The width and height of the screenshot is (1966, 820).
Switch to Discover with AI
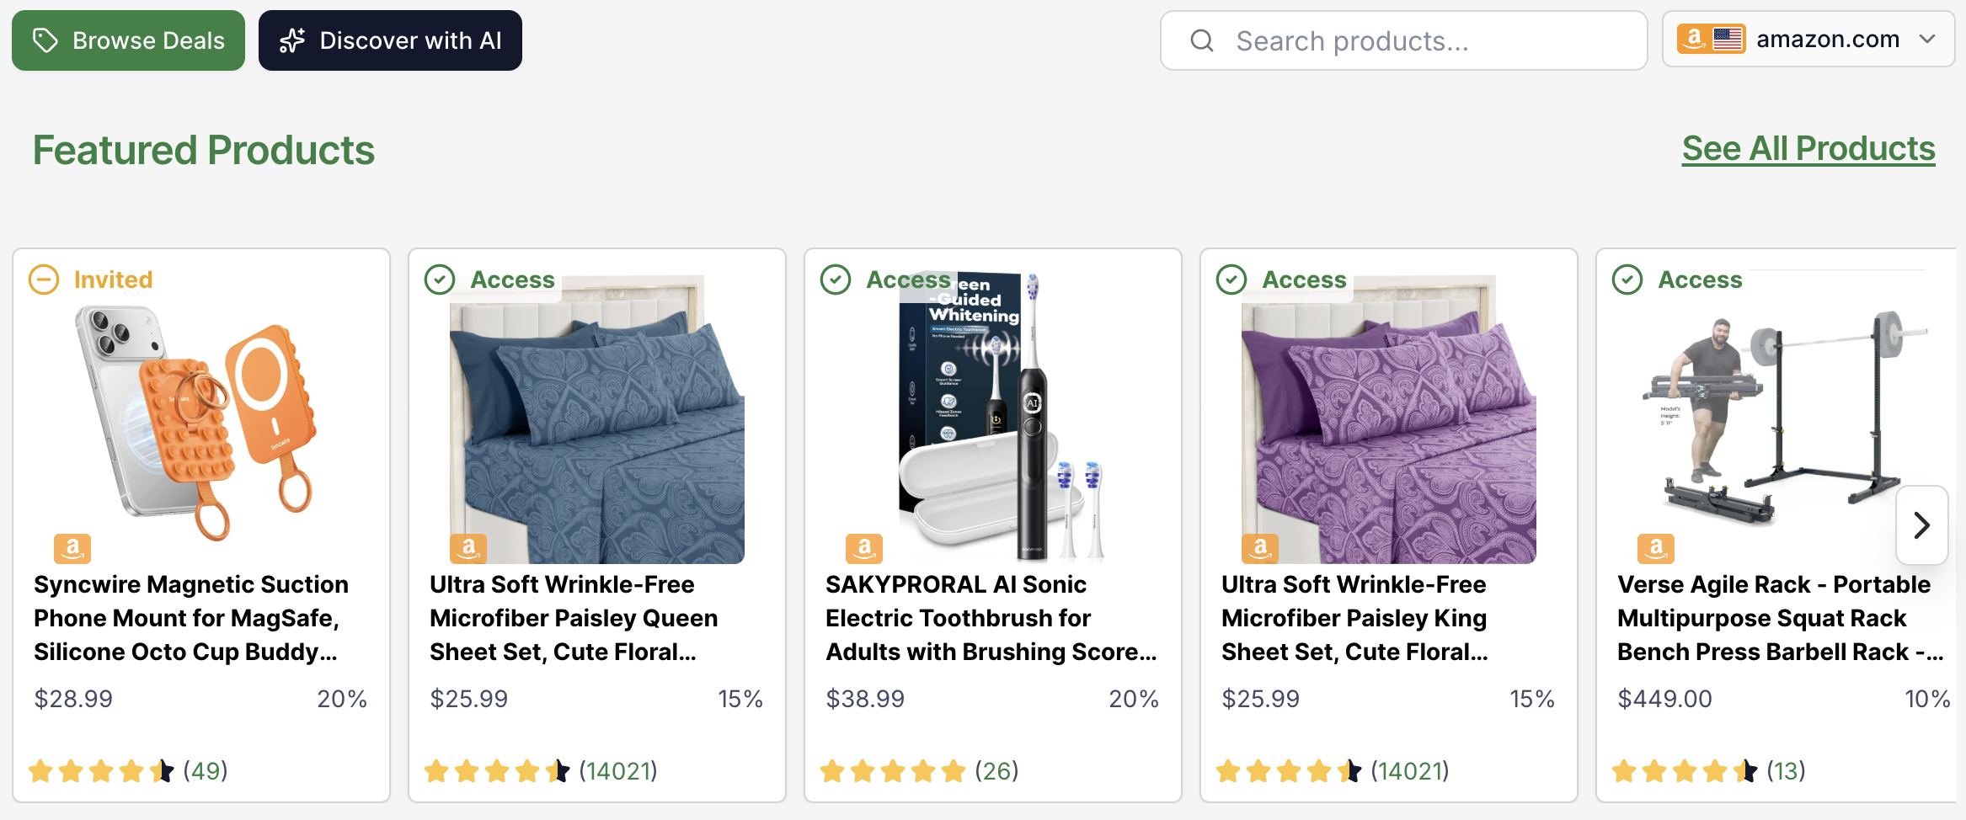pyautogui.click(x=390, y=40)
